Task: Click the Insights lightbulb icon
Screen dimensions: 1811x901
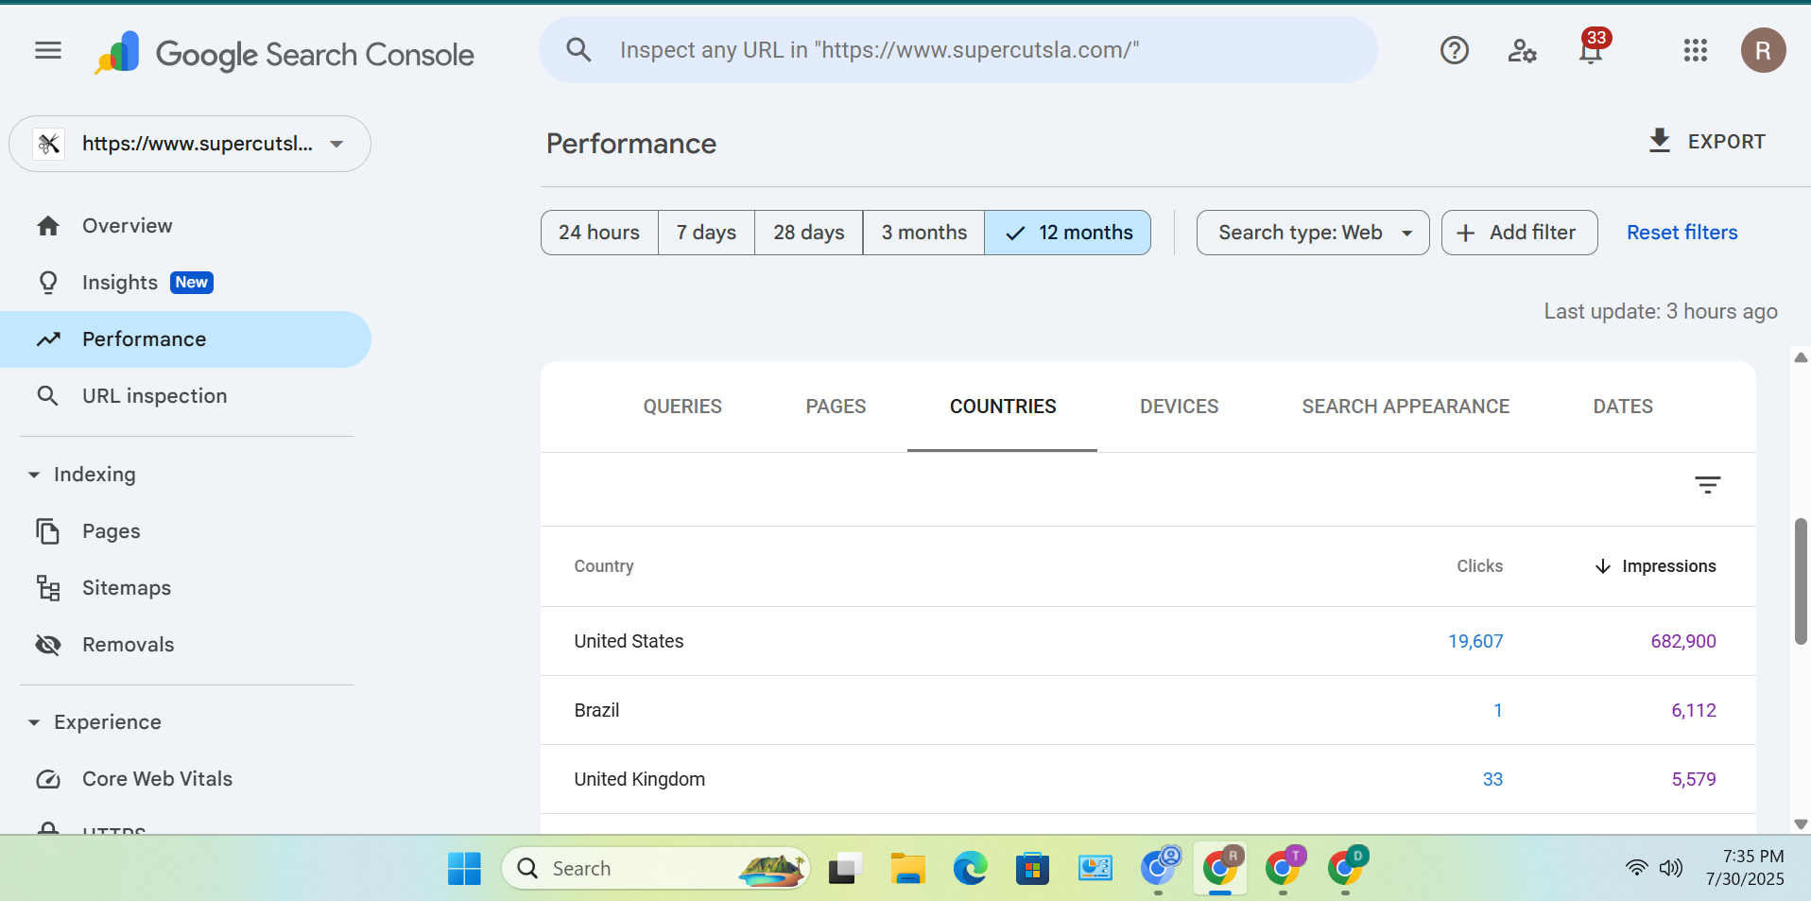Action: 48,283
